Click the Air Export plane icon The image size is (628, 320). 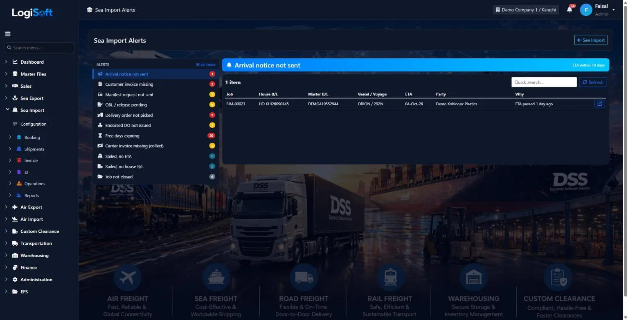[x=15, y=207]
